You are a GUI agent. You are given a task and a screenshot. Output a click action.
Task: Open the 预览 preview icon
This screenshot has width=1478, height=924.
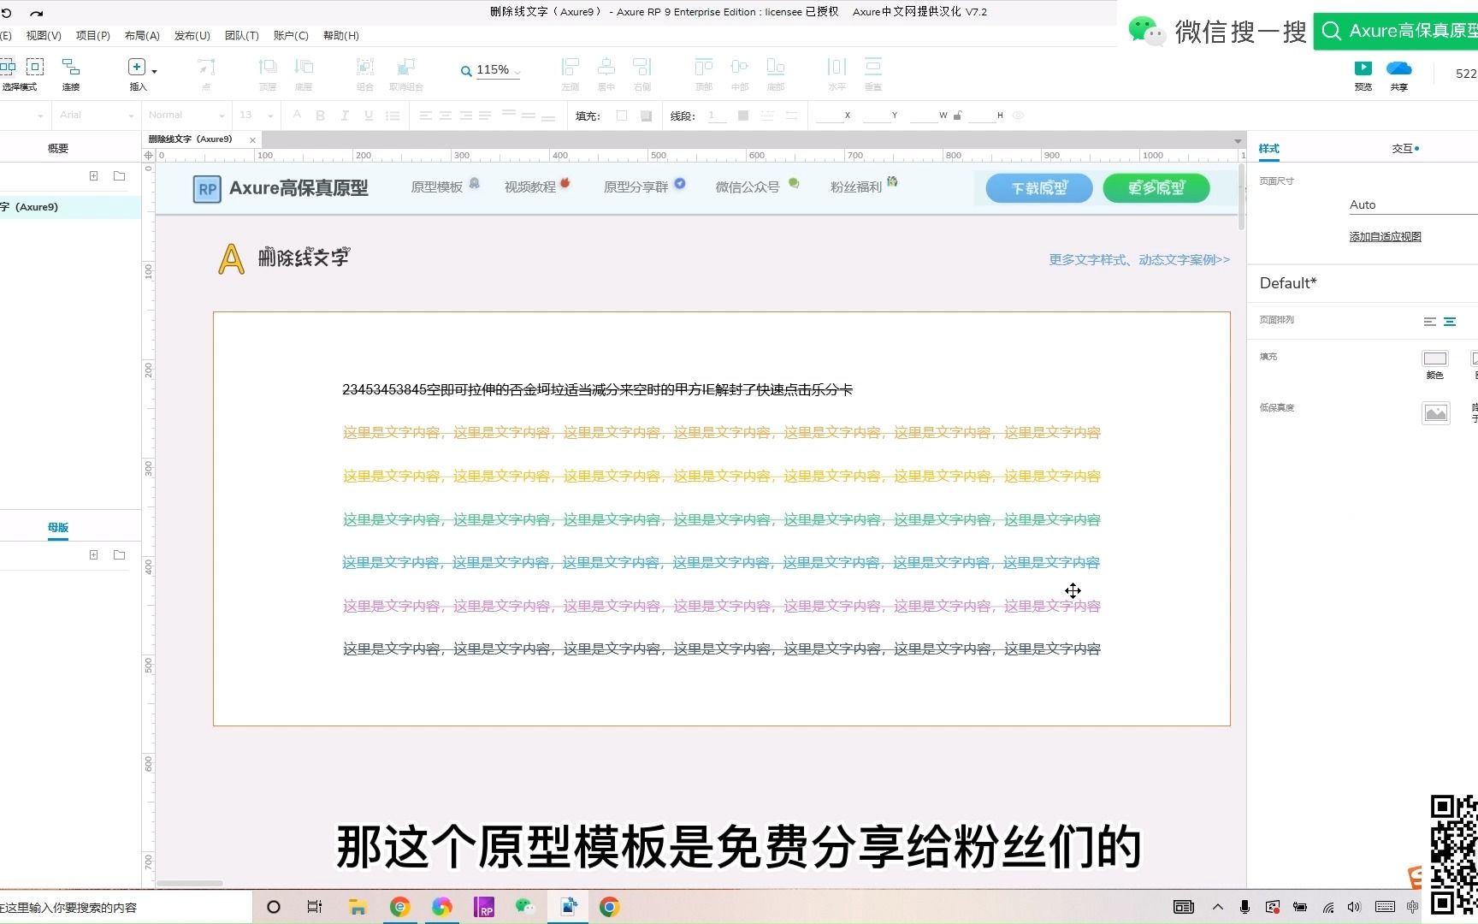(x=1363, y=68)
